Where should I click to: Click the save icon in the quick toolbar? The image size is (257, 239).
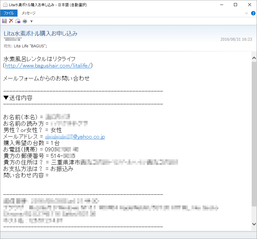coord(4,21)
